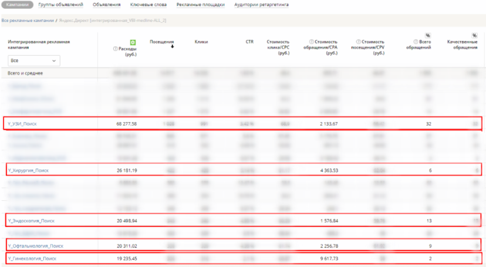Click the Всего и среднее row label
This screenshot has width=486, height=267.
(x=25, y=73)
